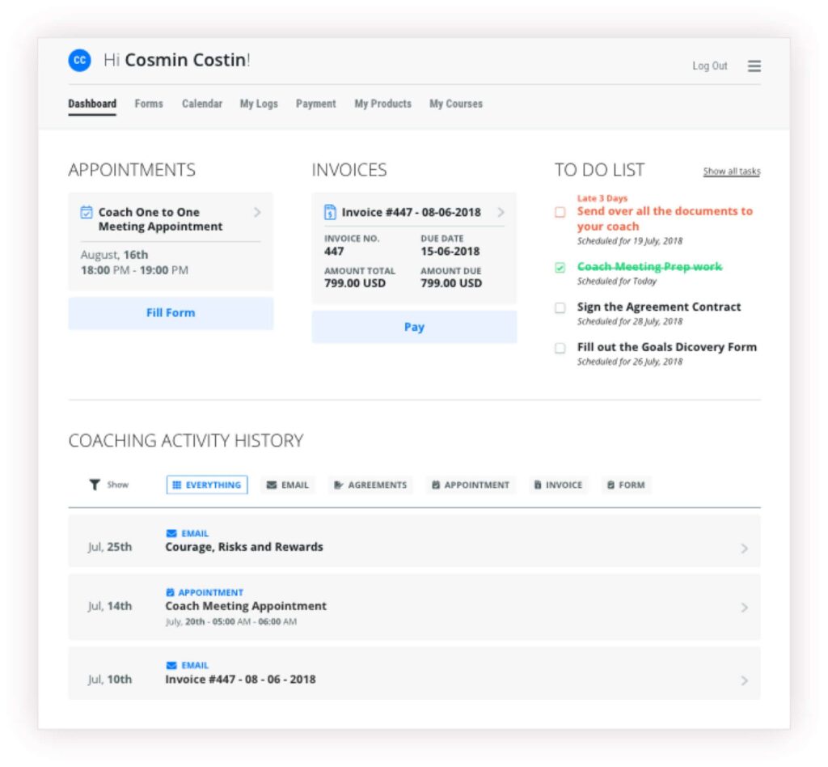Check the Fill out the Goals Dicovery Form task
828x767 pixels.
click(560, 348)
